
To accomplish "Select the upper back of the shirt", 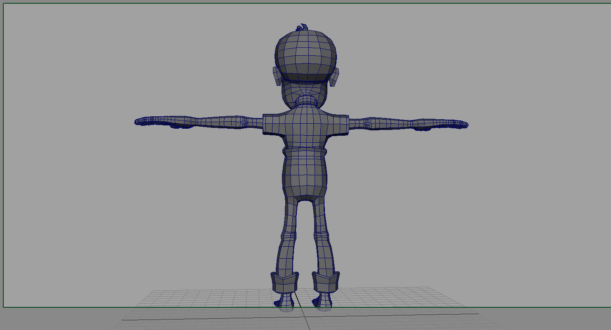I will tap(305, 124).
